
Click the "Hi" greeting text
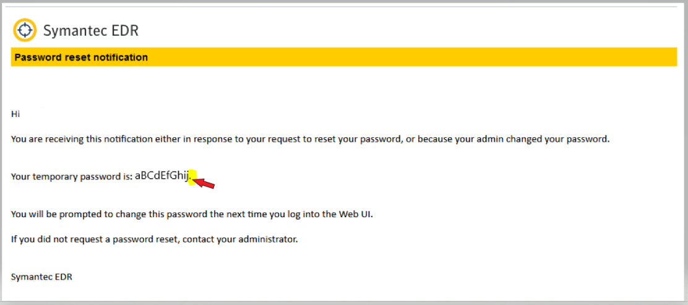(x=15, y=114)
